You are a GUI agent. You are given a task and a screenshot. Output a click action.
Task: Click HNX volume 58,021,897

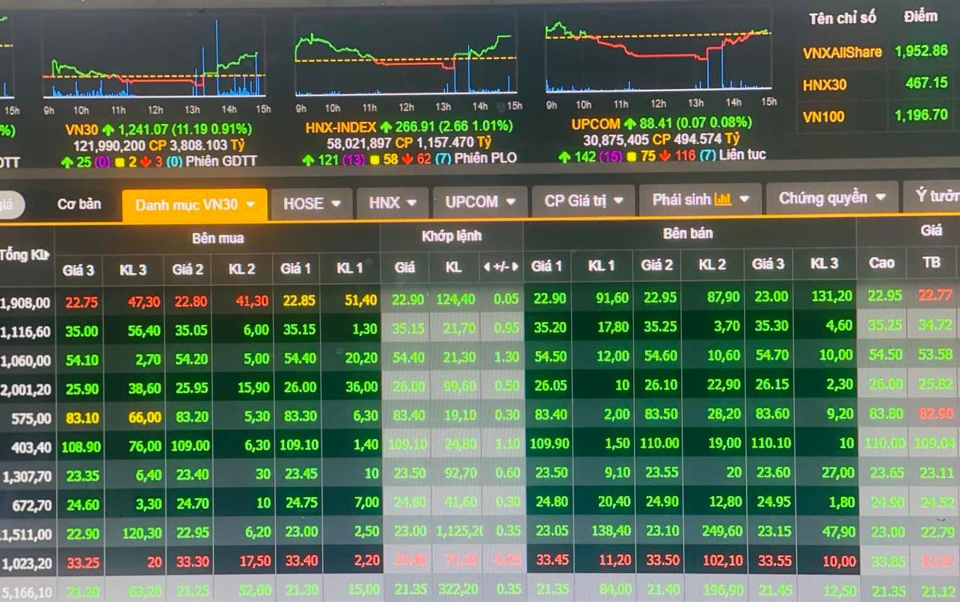click(359, 143)
